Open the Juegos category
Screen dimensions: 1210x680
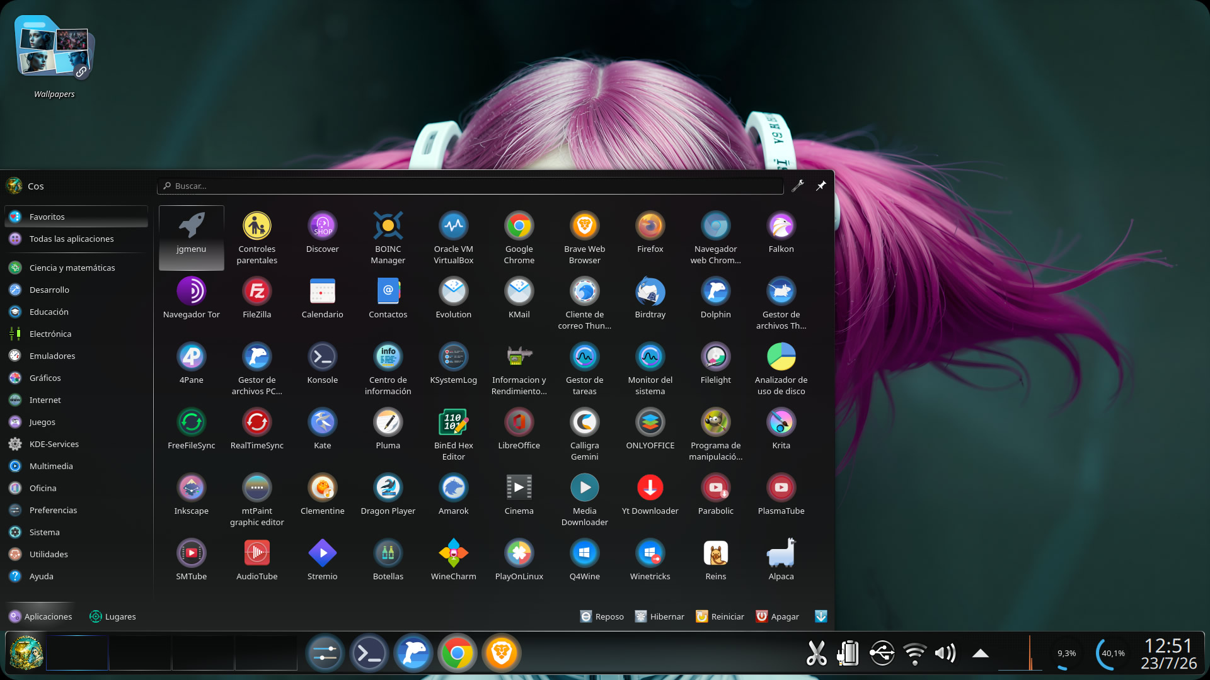click(x=77, y=422)
